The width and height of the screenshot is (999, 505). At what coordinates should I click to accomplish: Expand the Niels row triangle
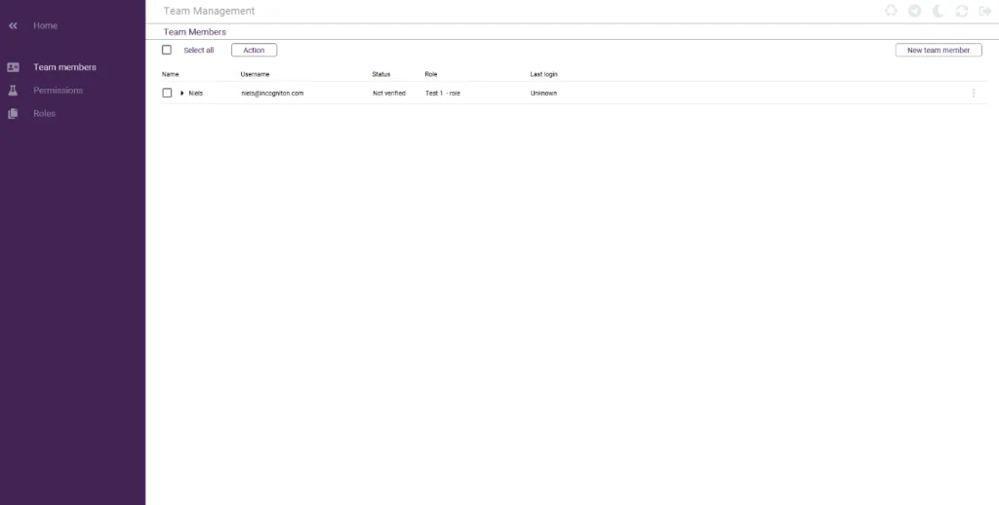[182, 93]
